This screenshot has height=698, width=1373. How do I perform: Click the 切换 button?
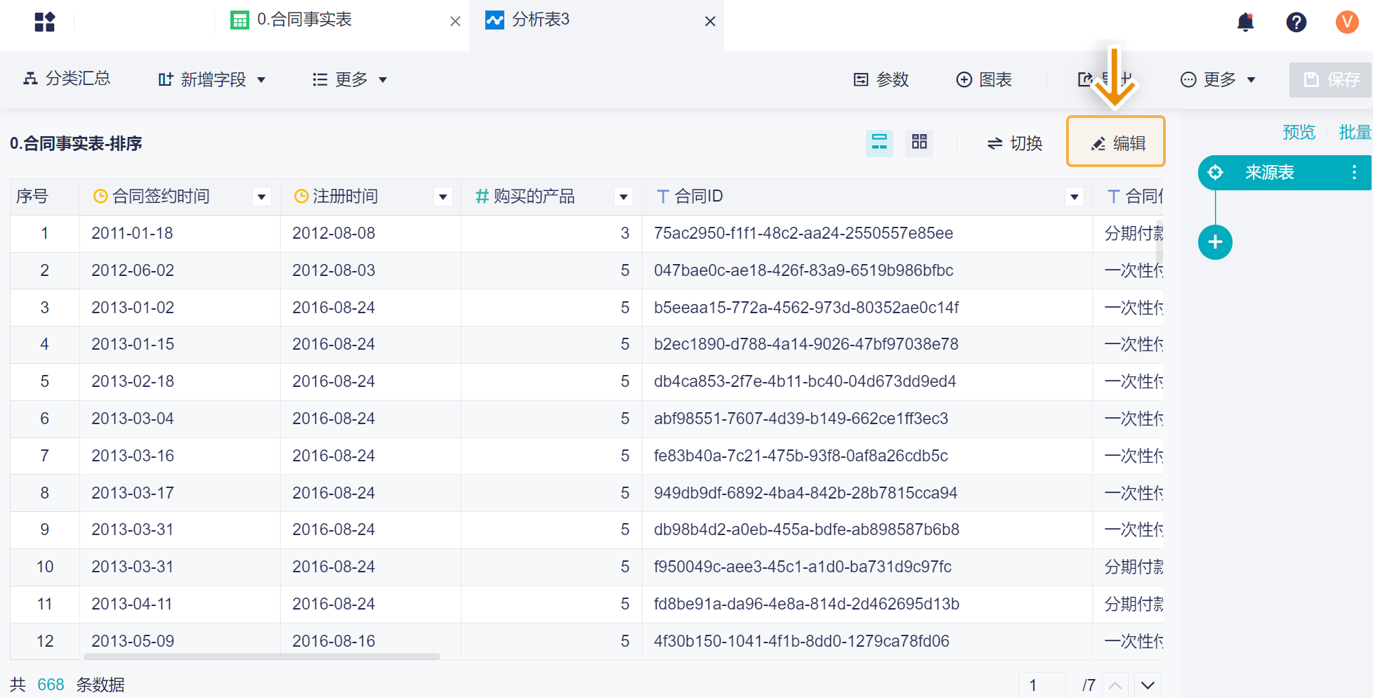pos(1015,143)
